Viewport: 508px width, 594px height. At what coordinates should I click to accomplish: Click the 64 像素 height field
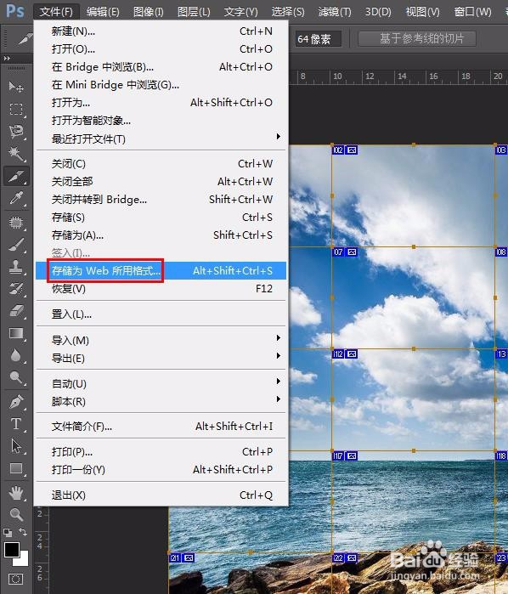click(318, 39)
